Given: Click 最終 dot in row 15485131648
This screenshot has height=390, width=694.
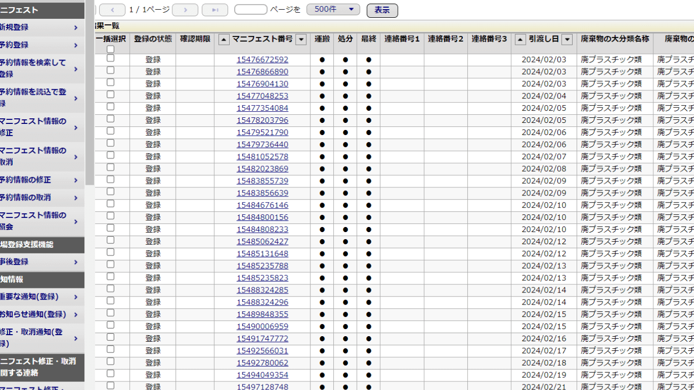Looking at the screenshot, I should [x=369, y=254].
